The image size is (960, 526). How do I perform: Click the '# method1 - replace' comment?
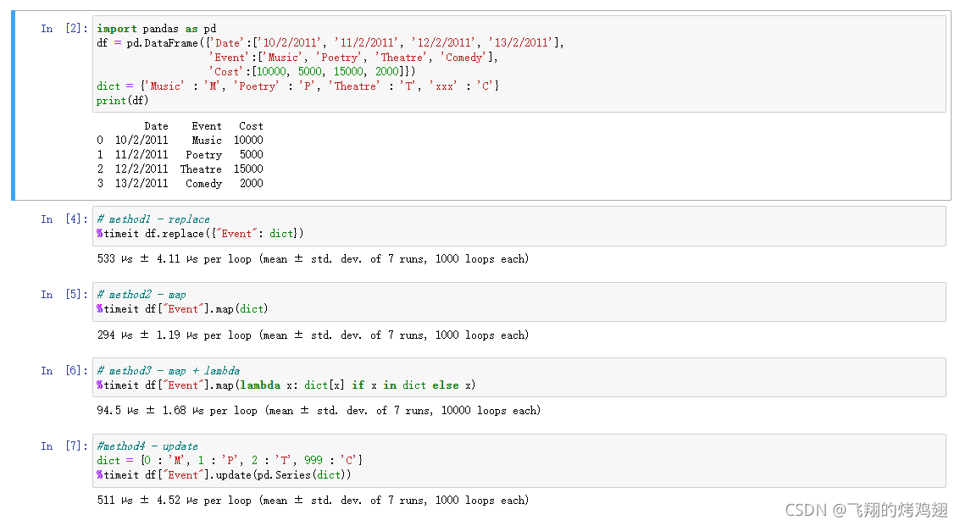[x=153, y=219]
